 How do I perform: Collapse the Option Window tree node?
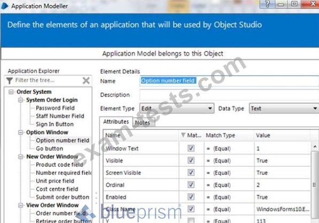click(20, 133)
